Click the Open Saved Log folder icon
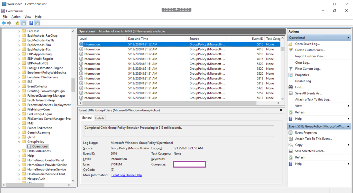The width and height of the screenshot is (353, 193). click(291, 44)
